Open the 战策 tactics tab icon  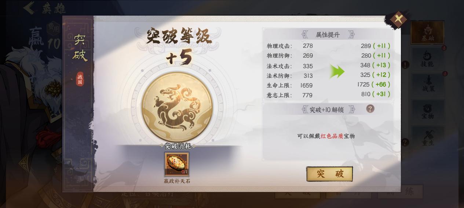tap(428, 84)
